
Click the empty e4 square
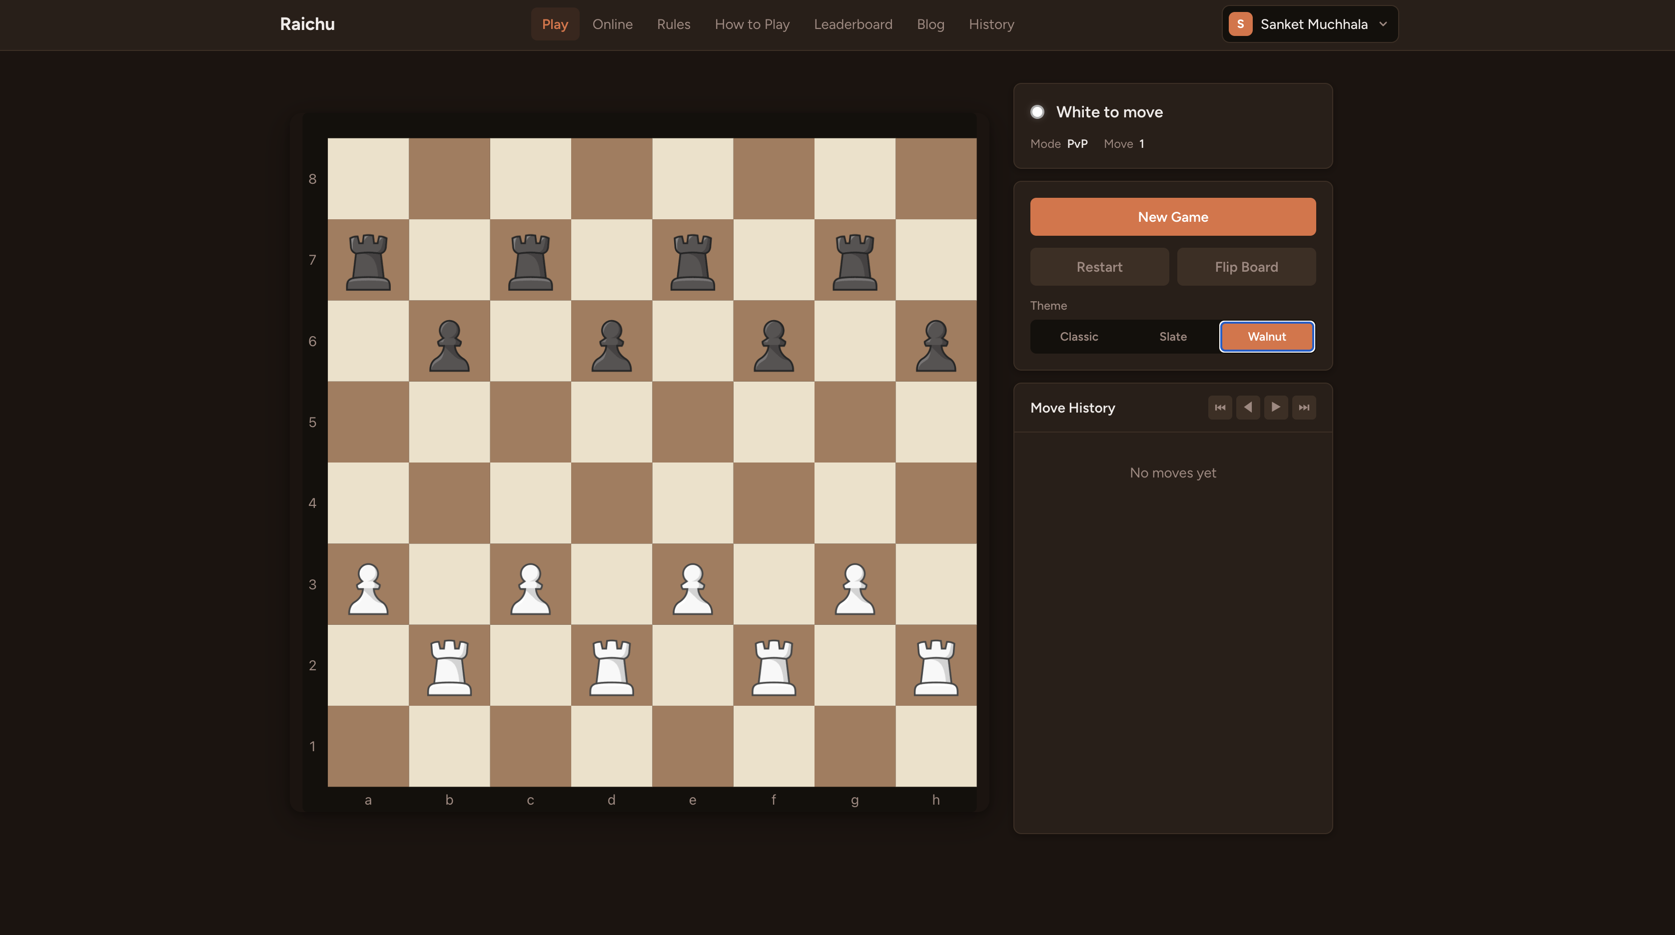click(x=693, y=503)
